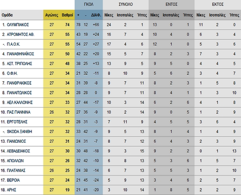Viewport: 241px width, 195px height.
Task: Click Νίκες header under ΣΥΝΟΛΟ
Action: pos(109,15)
